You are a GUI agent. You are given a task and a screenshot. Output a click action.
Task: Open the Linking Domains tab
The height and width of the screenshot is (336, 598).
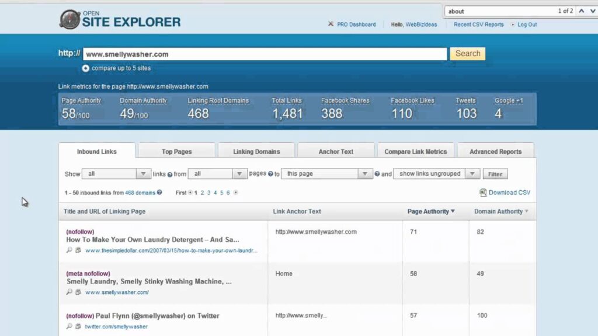(256, 152)
